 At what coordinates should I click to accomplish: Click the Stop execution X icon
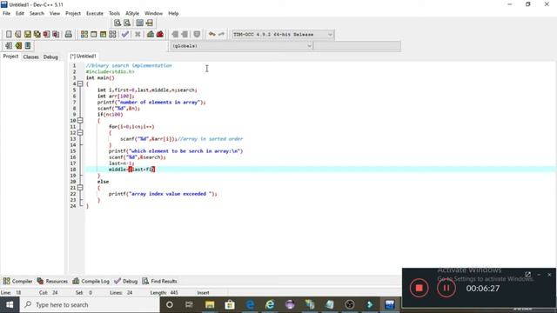tap(138, 35)
